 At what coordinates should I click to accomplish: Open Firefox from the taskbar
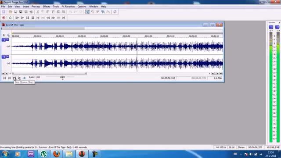pos(56,154)
